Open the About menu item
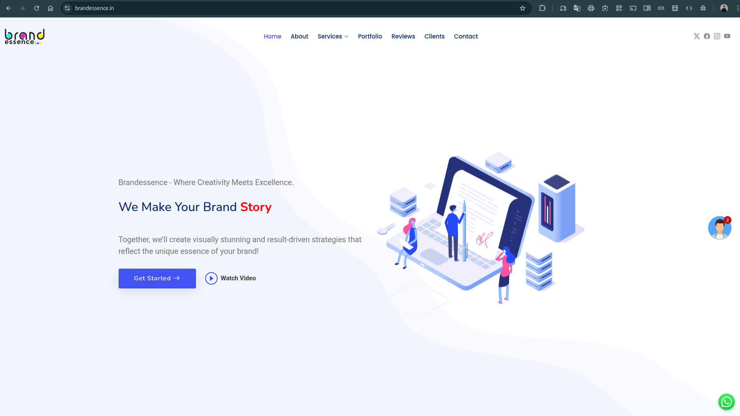The height and width of the screenshot is (416, 740). coord(299,36)
